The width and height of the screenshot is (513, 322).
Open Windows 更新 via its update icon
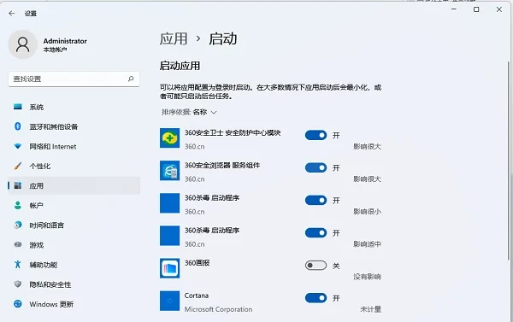(x=18, y=304)
